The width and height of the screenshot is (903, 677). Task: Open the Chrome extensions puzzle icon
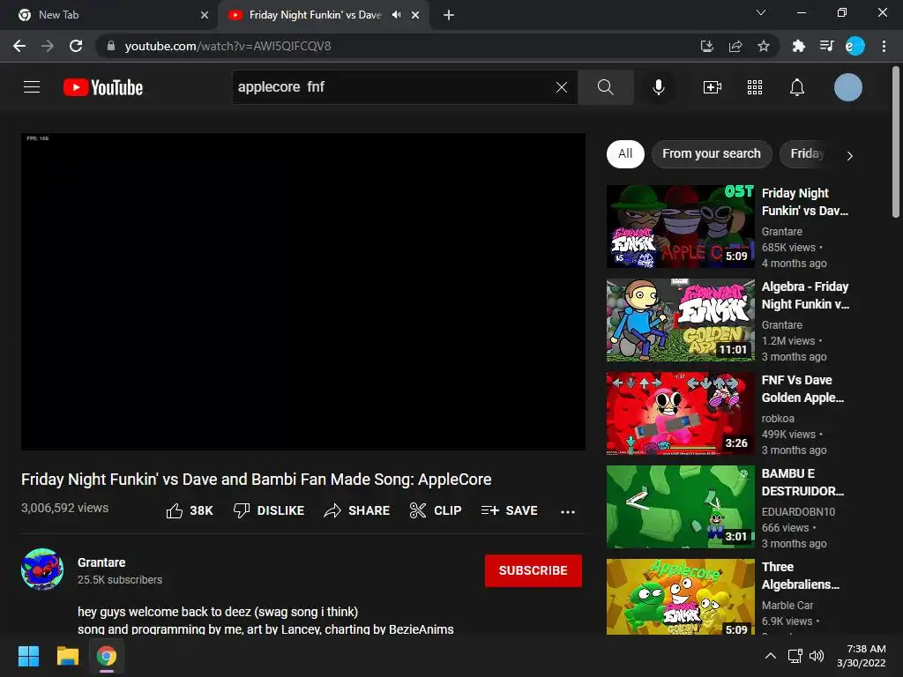click(x=798, y=46)
